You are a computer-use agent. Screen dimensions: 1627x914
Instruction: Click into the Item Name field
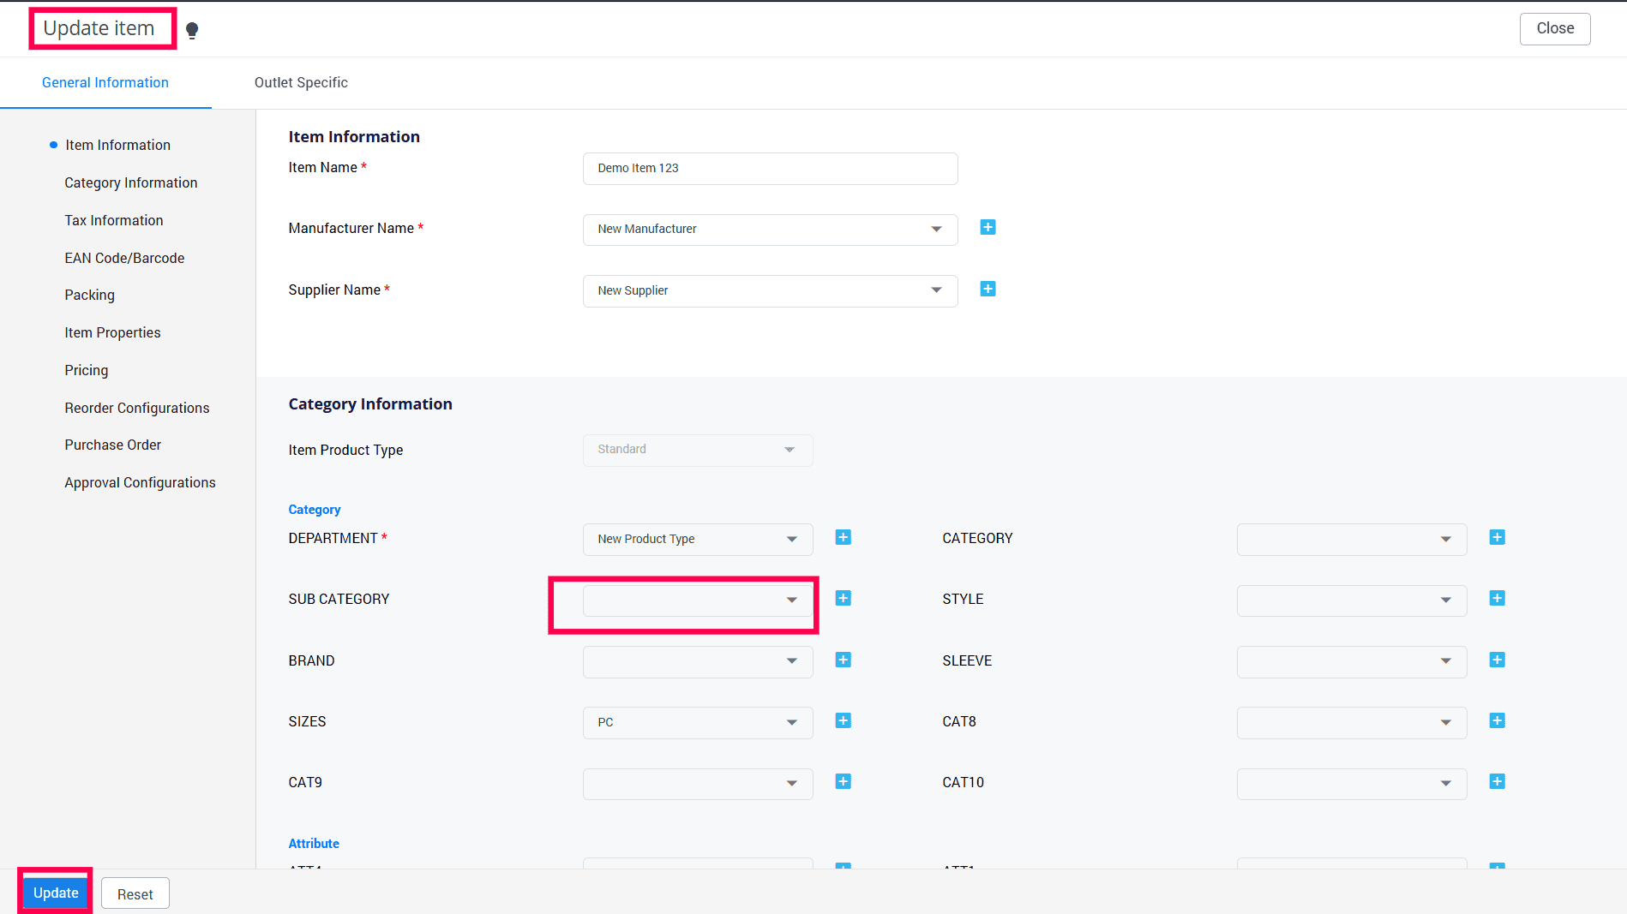click(x=770, y=169)
